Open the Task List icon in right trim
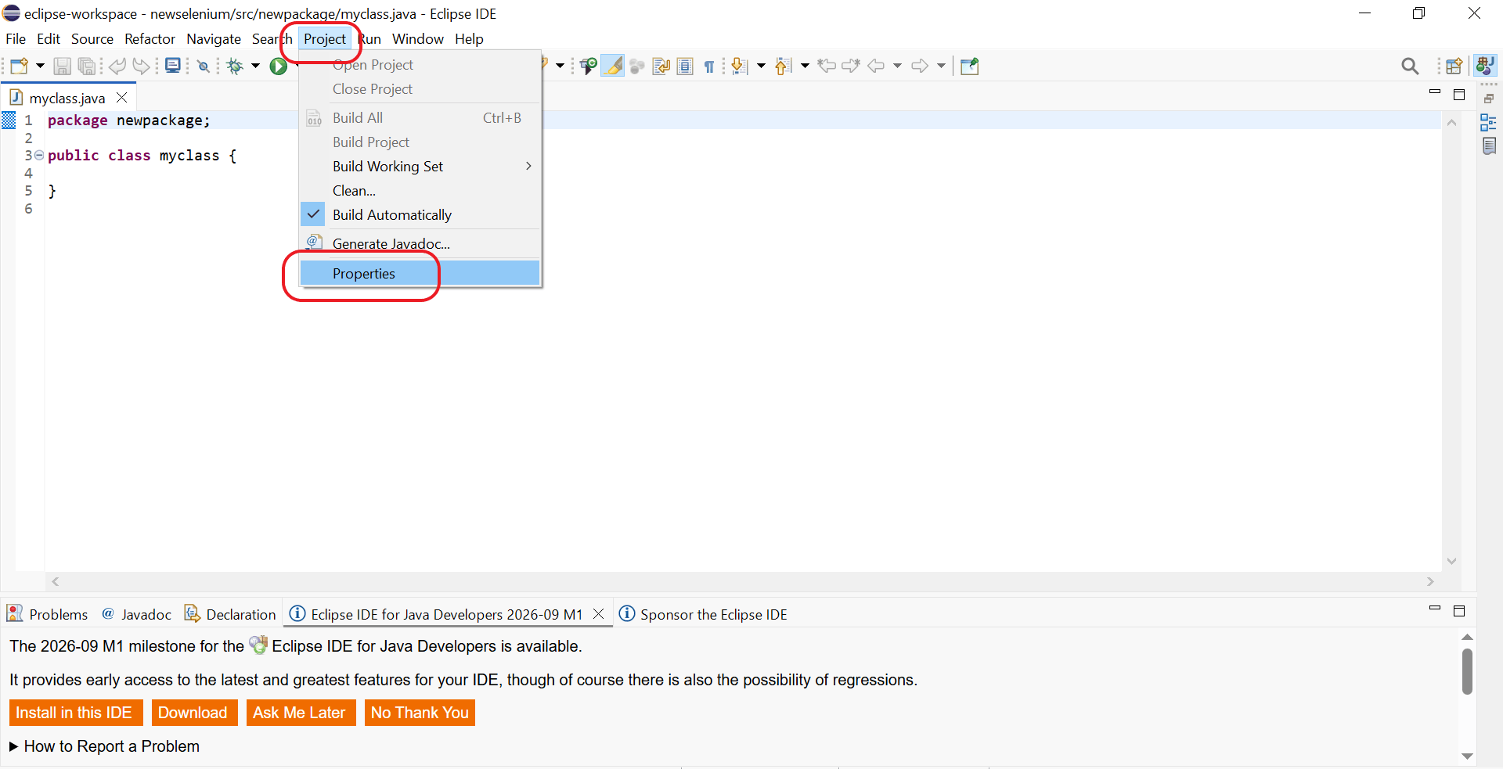 (x=1489, y=146)
